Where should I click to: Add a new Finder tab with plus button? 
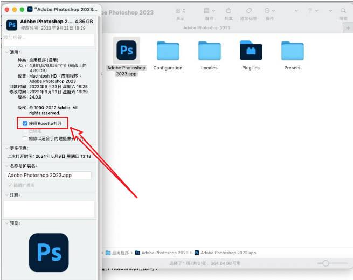pos(348,28)
